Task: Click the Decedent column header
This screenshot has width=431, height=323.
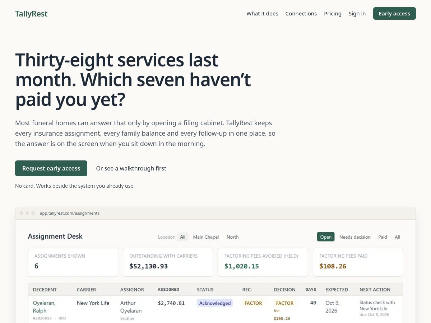Action: tap(45, 290)
